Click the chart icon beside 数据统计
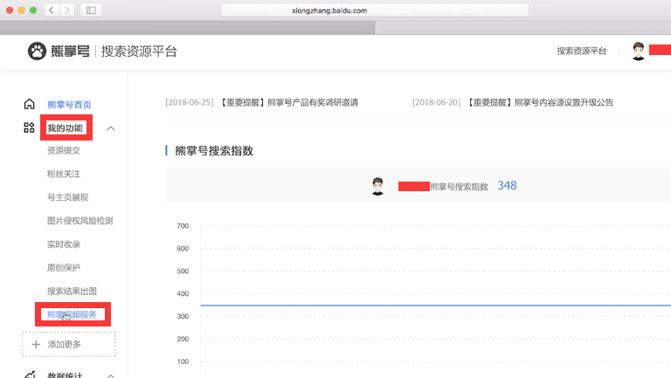The width and height of the screenshot is (671, 378). 30,375
